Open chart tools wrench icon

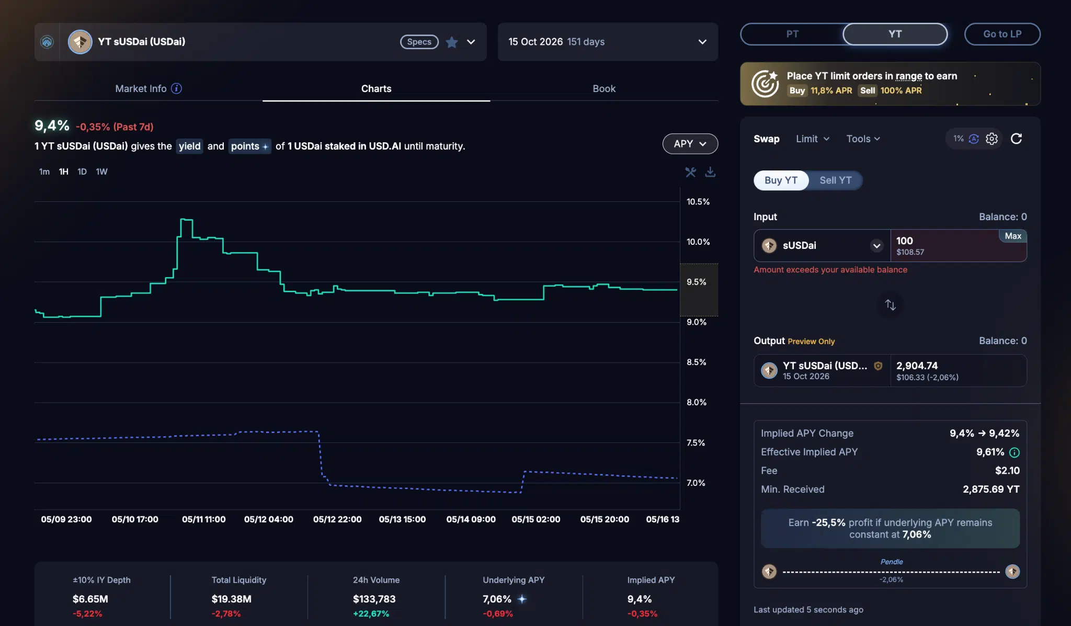(x=690, y=172)
